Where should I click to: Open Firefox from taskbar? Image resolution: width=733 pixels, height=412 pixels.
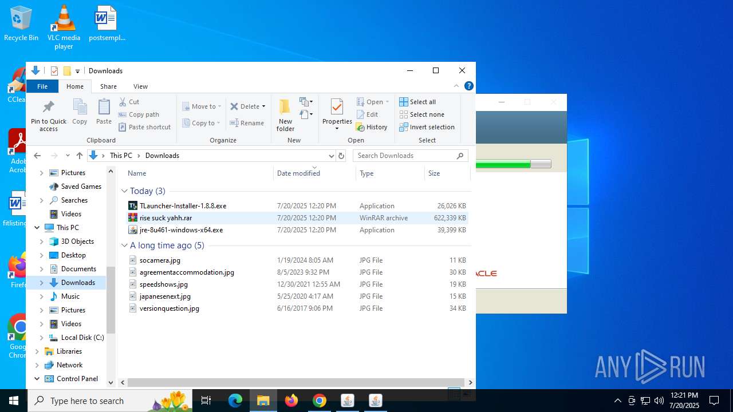[x=291, y=401]
